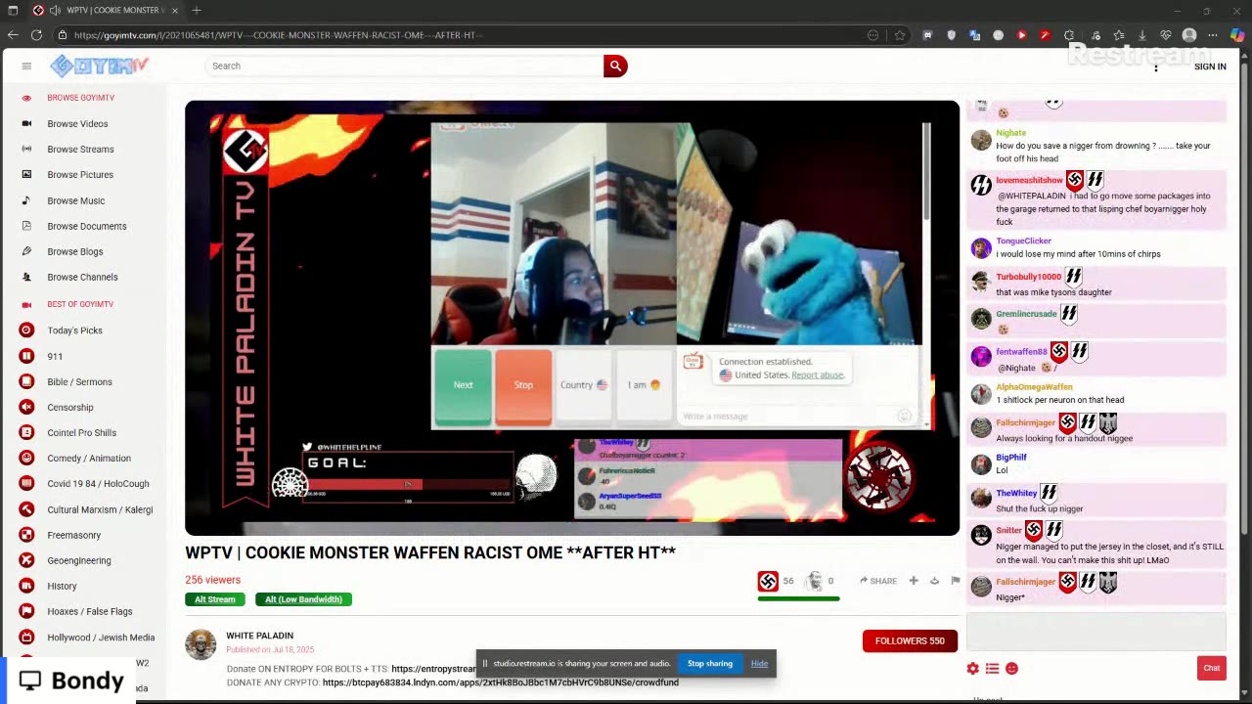Viewport: 1252px width, 704px height.
Task: Open Browse Pictures in sidebar
Action: (x=80, y=175)
